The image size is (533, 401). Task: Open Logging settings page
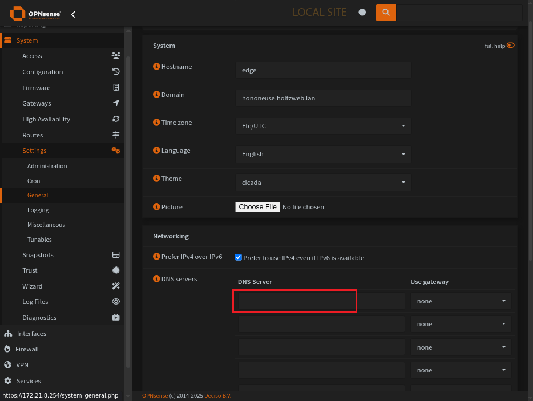coord(38,210)
